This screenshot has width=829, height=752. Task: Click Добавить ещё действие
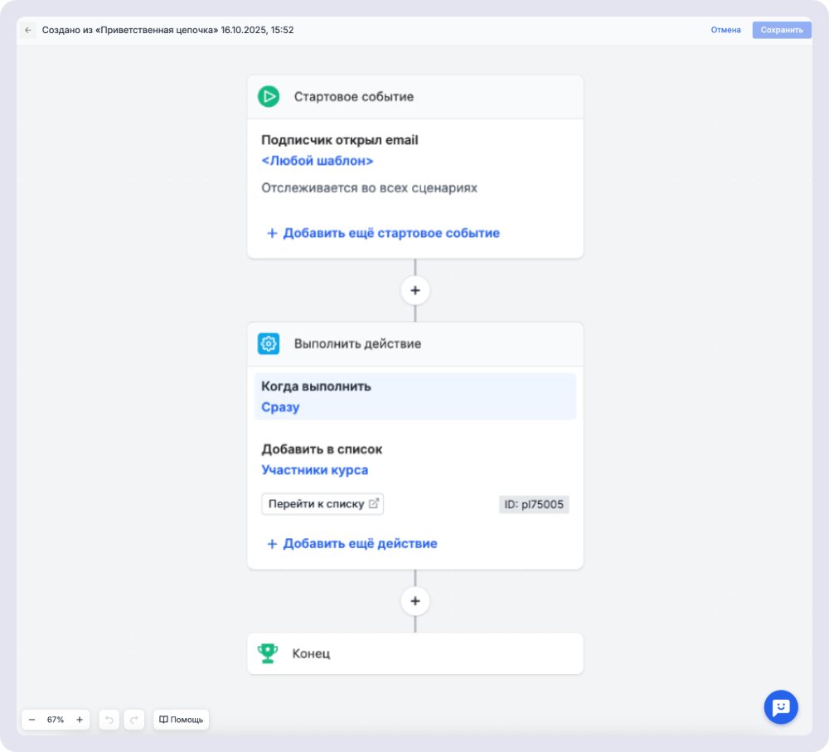pos(351,544)
